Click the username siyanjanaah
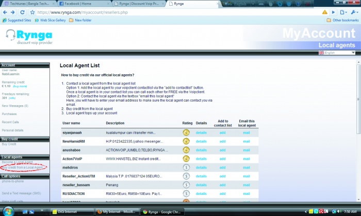This screenshot has width=361, height=216. 72,132
